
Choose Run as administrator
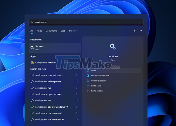[x=113, y=75]
